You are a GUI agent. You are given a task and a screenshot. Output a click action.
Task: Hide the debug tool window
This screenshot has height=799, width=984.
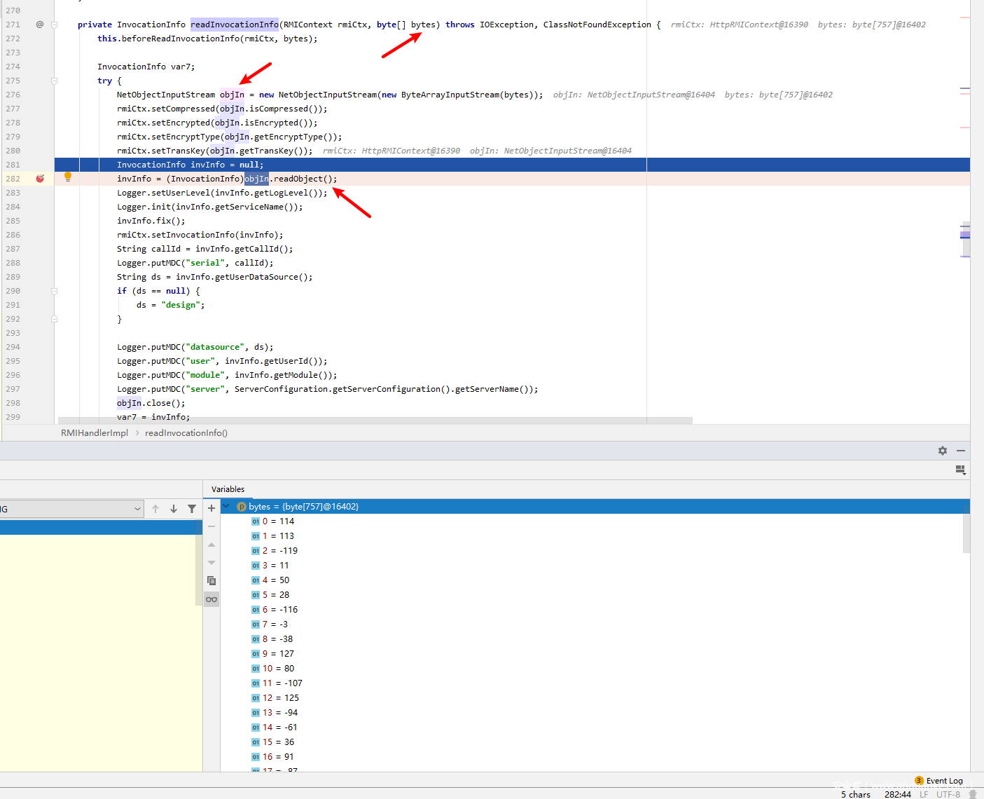[961, 451]
